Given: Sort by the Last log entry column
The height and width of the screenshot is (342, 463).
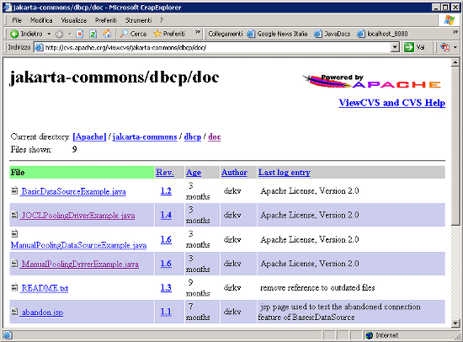Looking at the screenshot, I should pyautogui.click(x=284, y=173).
